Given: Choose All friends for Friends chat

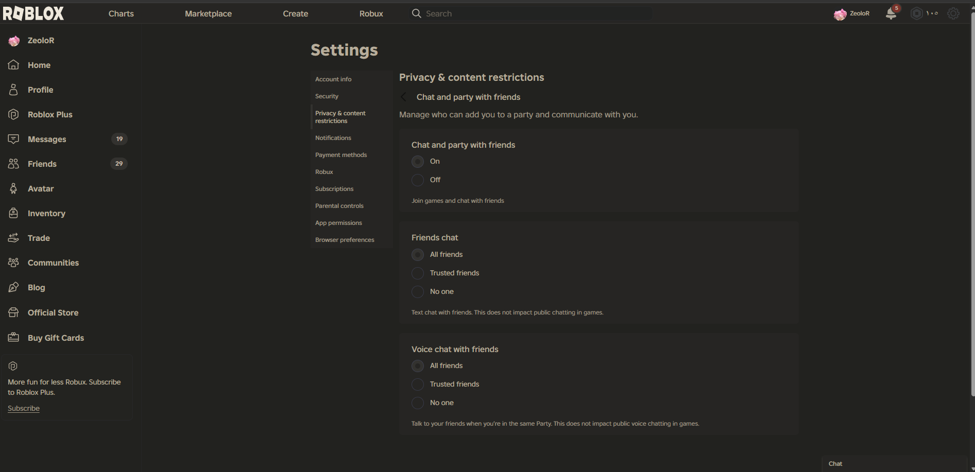Looking at the screenshot, I should pyautogui.click(x=418, y=255).
